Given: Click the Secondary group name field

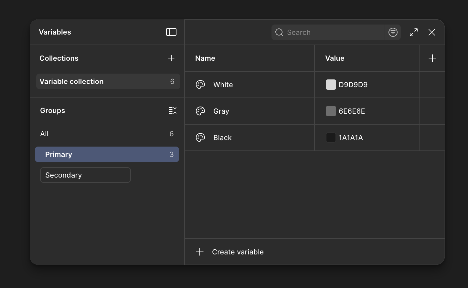Looking at the screenshot, I should pyautogui.click(x=85, y=175).
